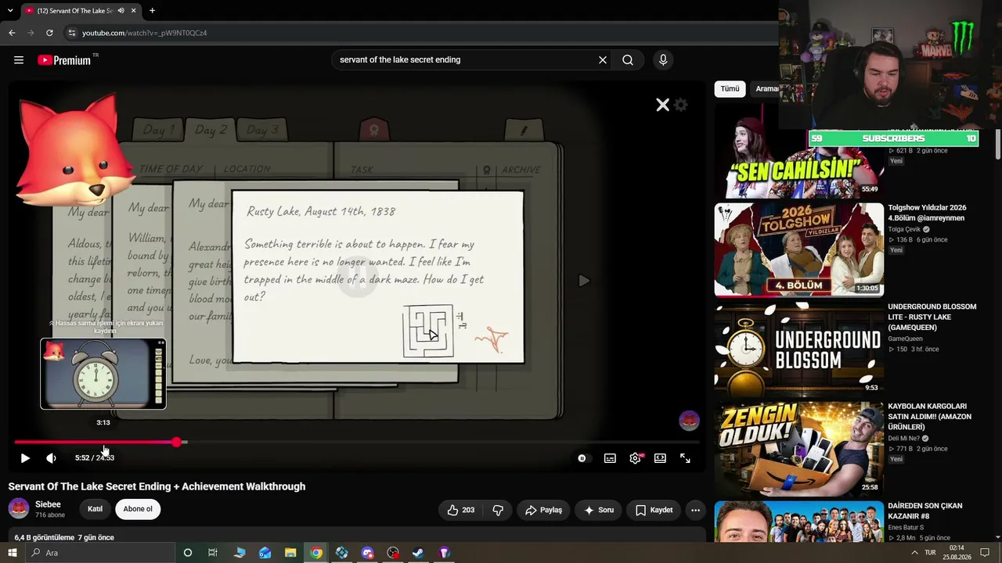Close the in-video overlay with X
Viewport: 1002px width, 563px height.
pyautogui.click(x=662, y=105)
